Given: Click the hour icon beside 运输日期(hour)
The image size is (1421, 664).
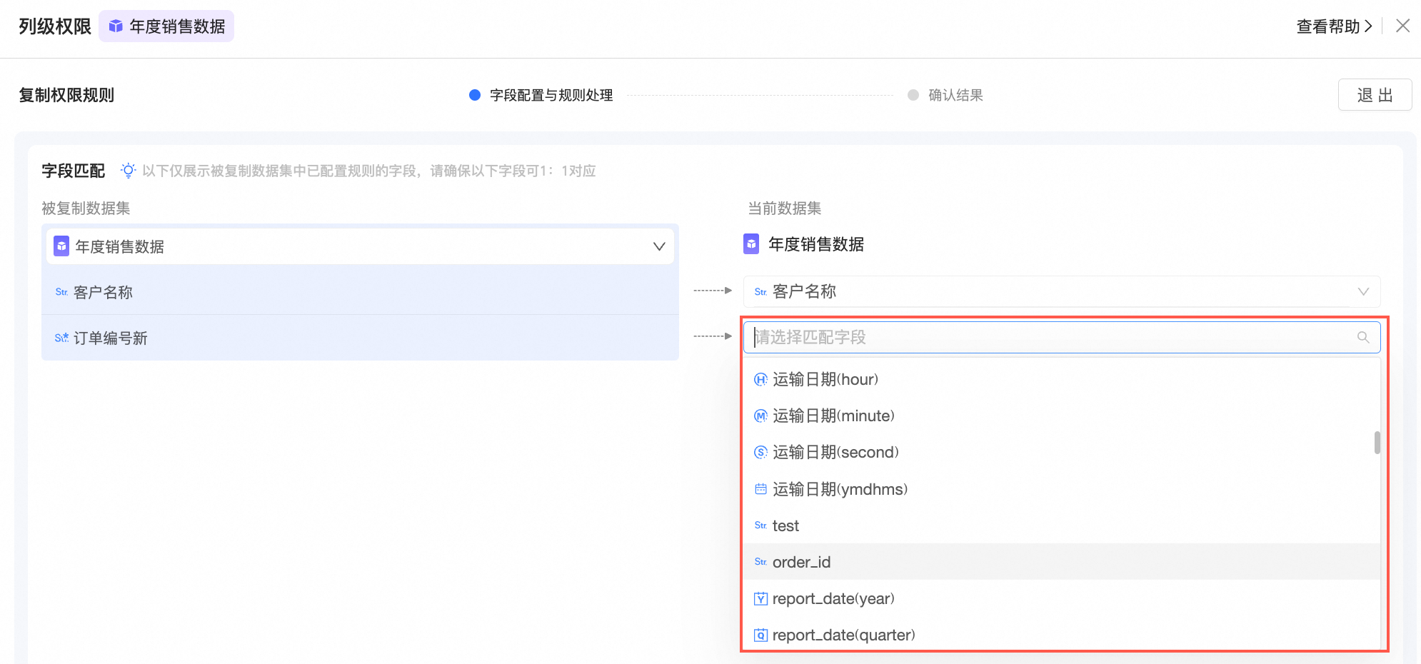Looking at the screenshot, I should coord(760,379).
